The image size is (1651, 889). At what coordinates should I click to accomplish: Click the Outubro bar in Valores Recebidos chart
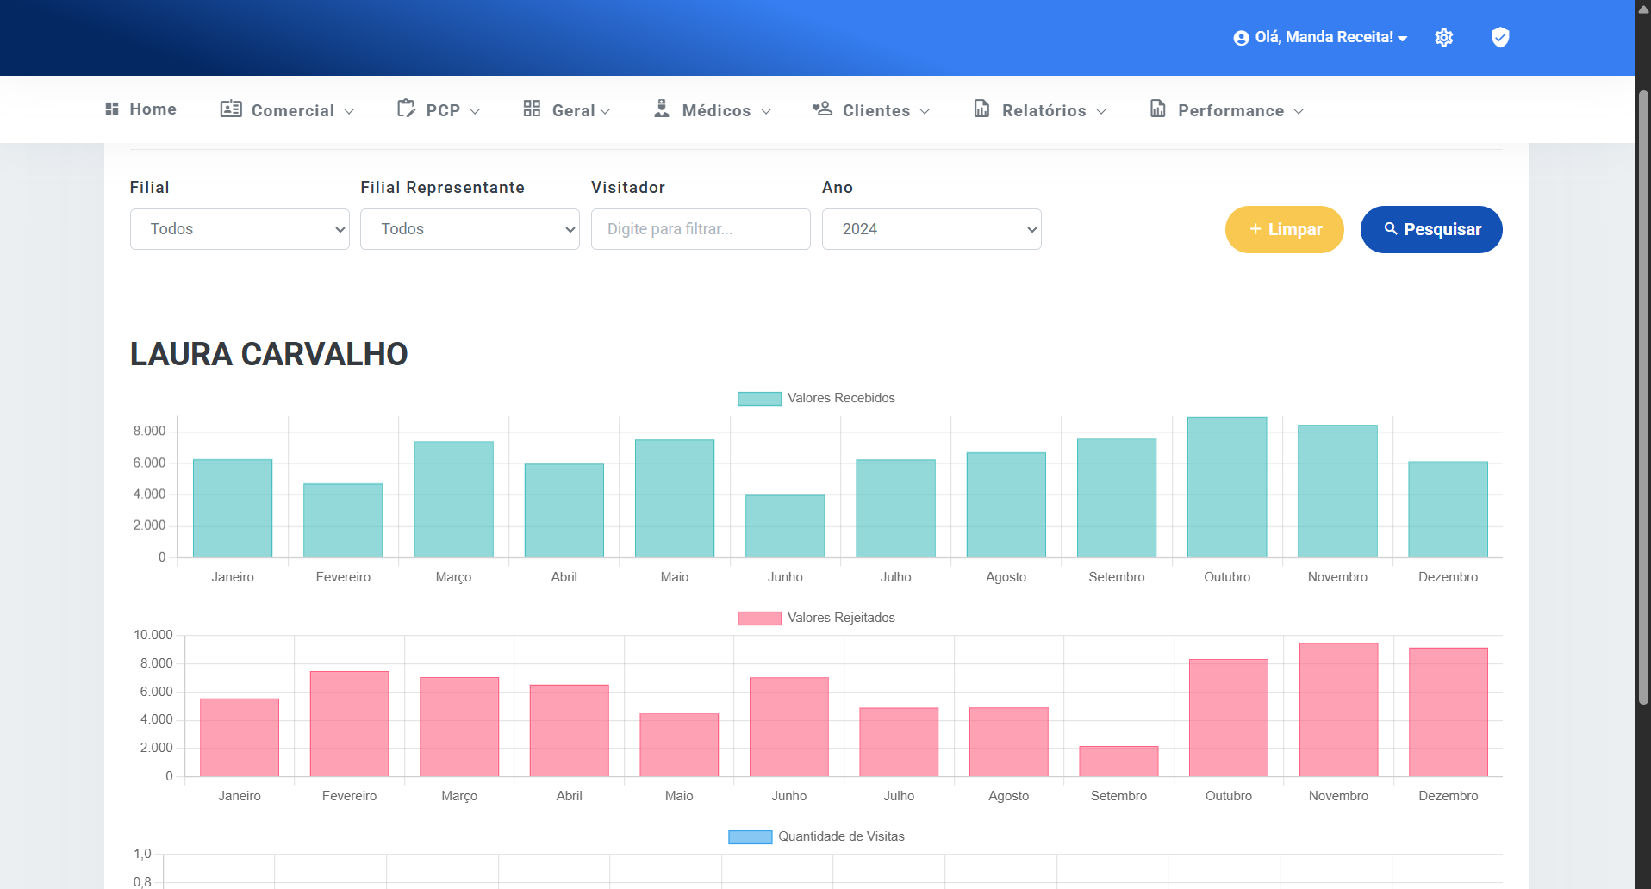1227,487
